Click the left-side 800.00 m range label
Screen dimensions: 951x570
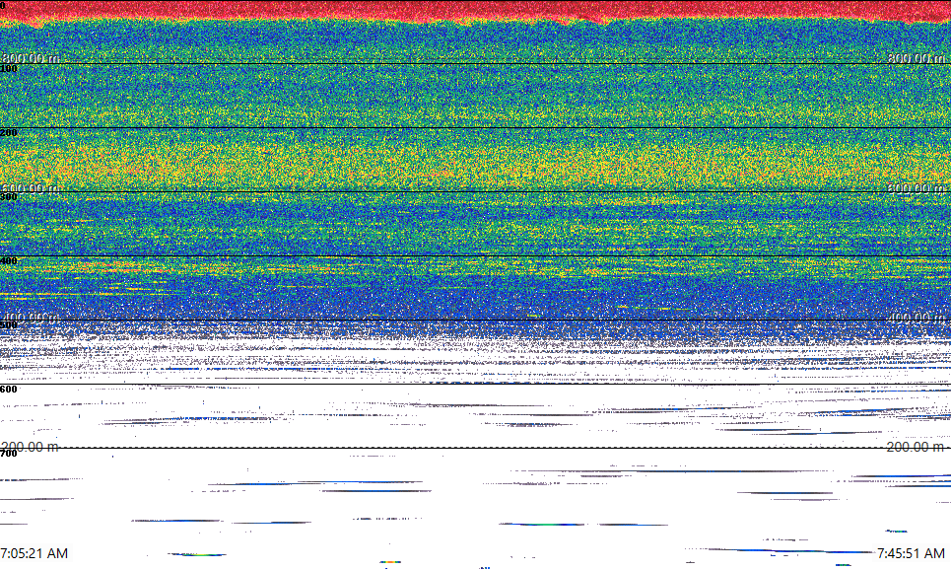(31, 57)
